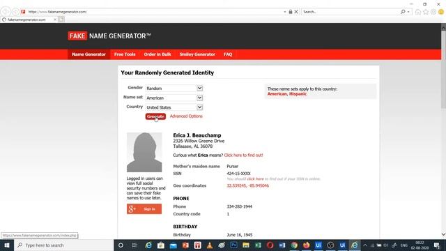
Task: Click the birthday value 'June 16, 1945'
Action: click(x=240, y=235)
